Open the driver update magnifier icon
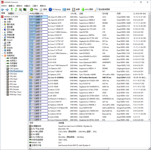 pyautogui.click(x=96, y=9)
